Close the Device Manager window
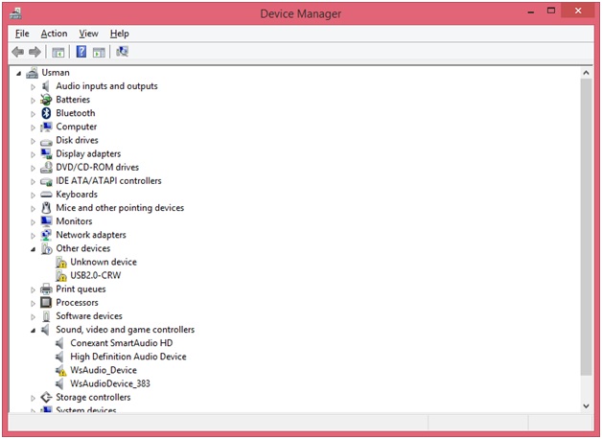Viewport: 602px width, 439px height. click(x=578, y=11)
